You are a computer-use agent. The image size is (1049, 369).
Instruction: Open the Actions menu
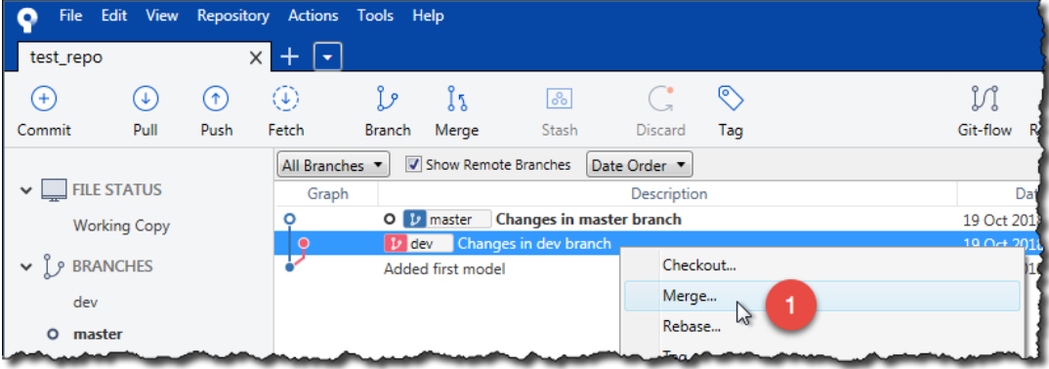tap(314, 16)
